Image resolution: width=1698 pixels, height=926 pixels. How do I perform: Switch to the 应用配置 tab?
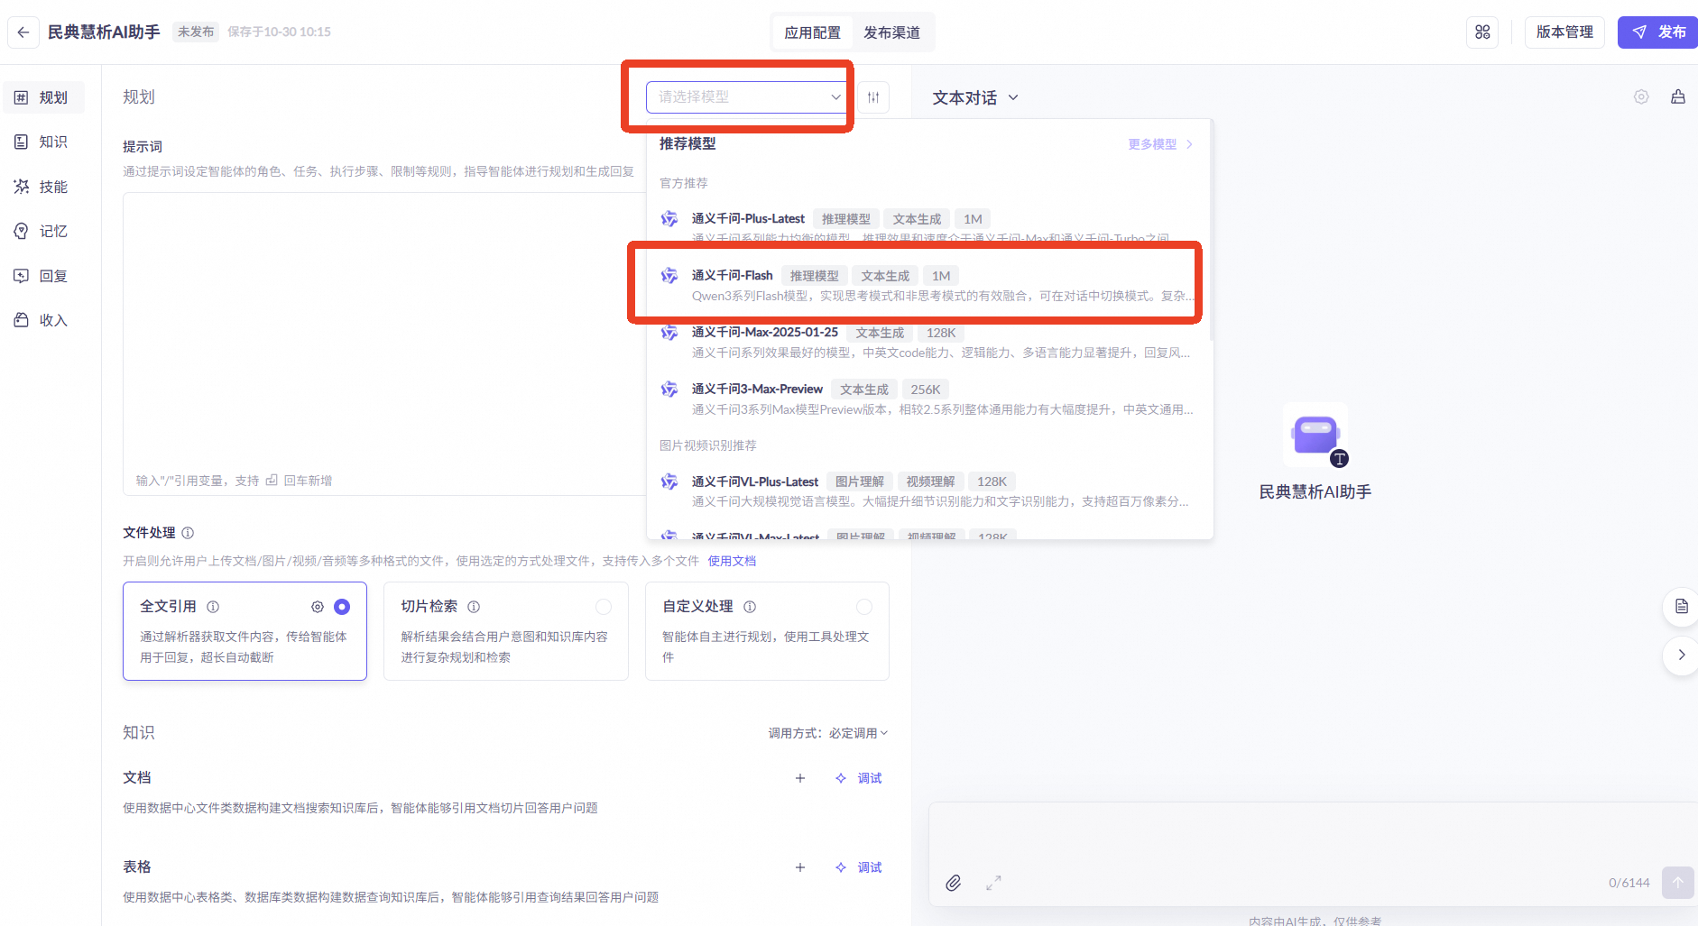click(812, 32)
